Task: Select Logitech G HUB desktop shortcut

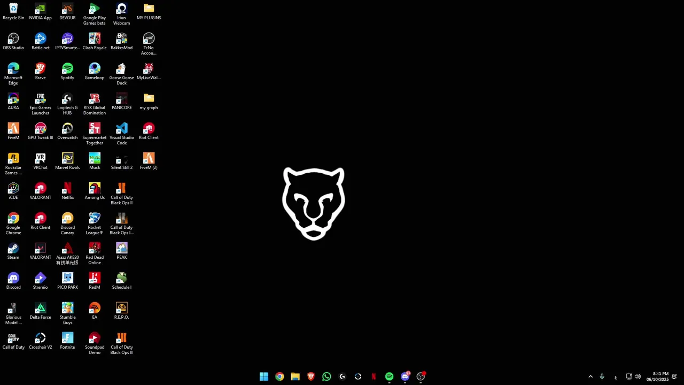Action: click(67, 104)
